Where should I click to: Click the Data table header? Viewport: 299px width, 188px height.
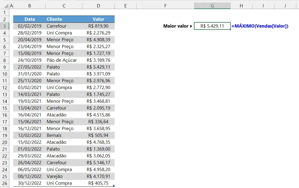(30, 19)
